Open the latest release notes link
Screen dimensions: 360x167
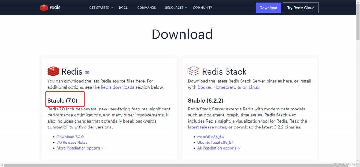(207, 127)
